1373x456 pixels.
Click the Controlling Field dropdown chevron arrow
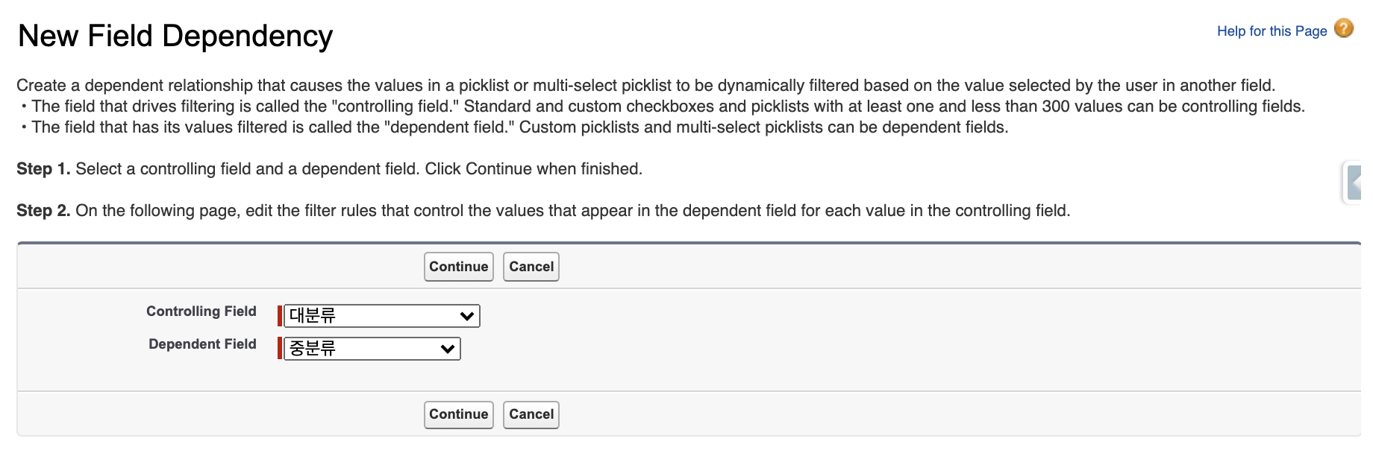click(x=468, y=316)
